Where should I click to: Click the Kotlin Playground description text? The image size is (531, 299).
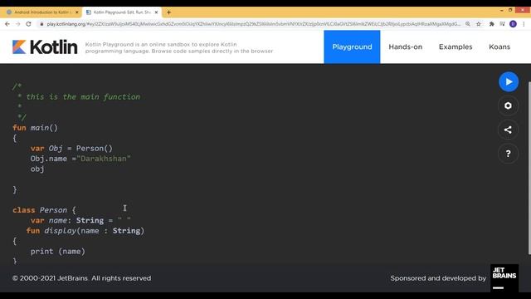(x=179, y=48)
